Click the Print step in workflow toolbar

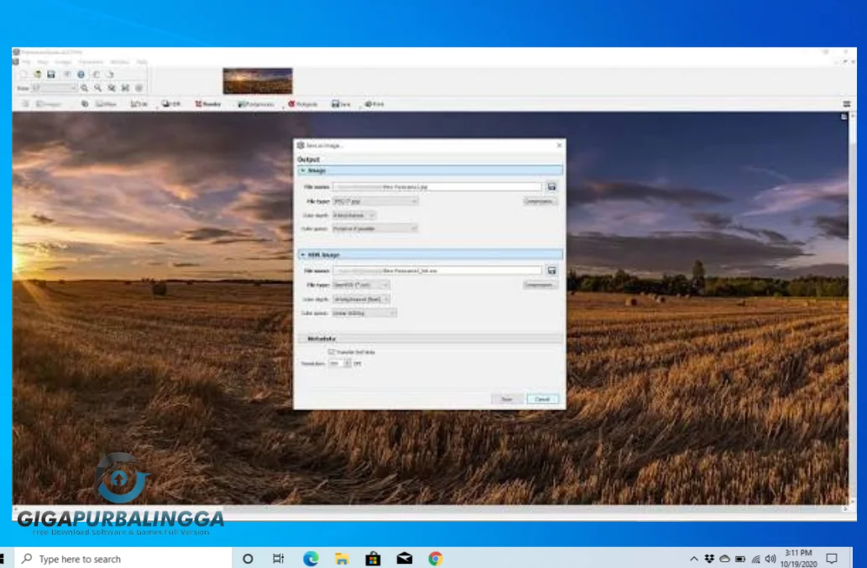coord(374,104)
